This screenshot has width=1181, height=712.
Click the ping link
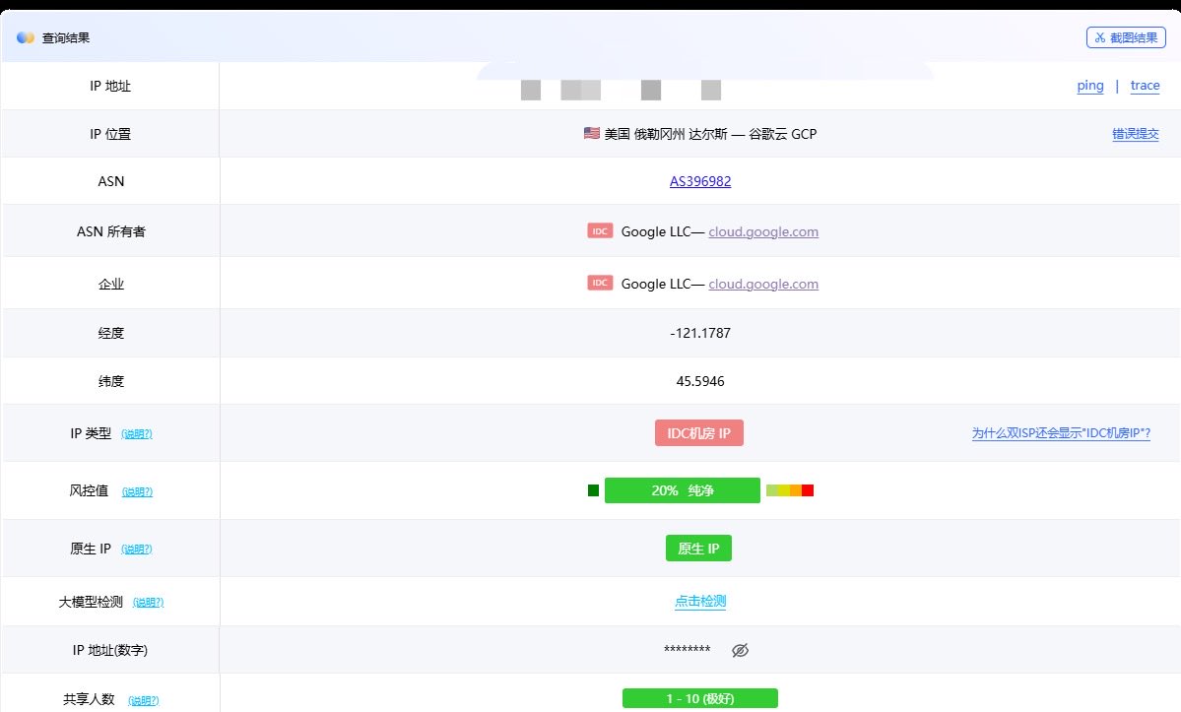(x=1089, y=86)
